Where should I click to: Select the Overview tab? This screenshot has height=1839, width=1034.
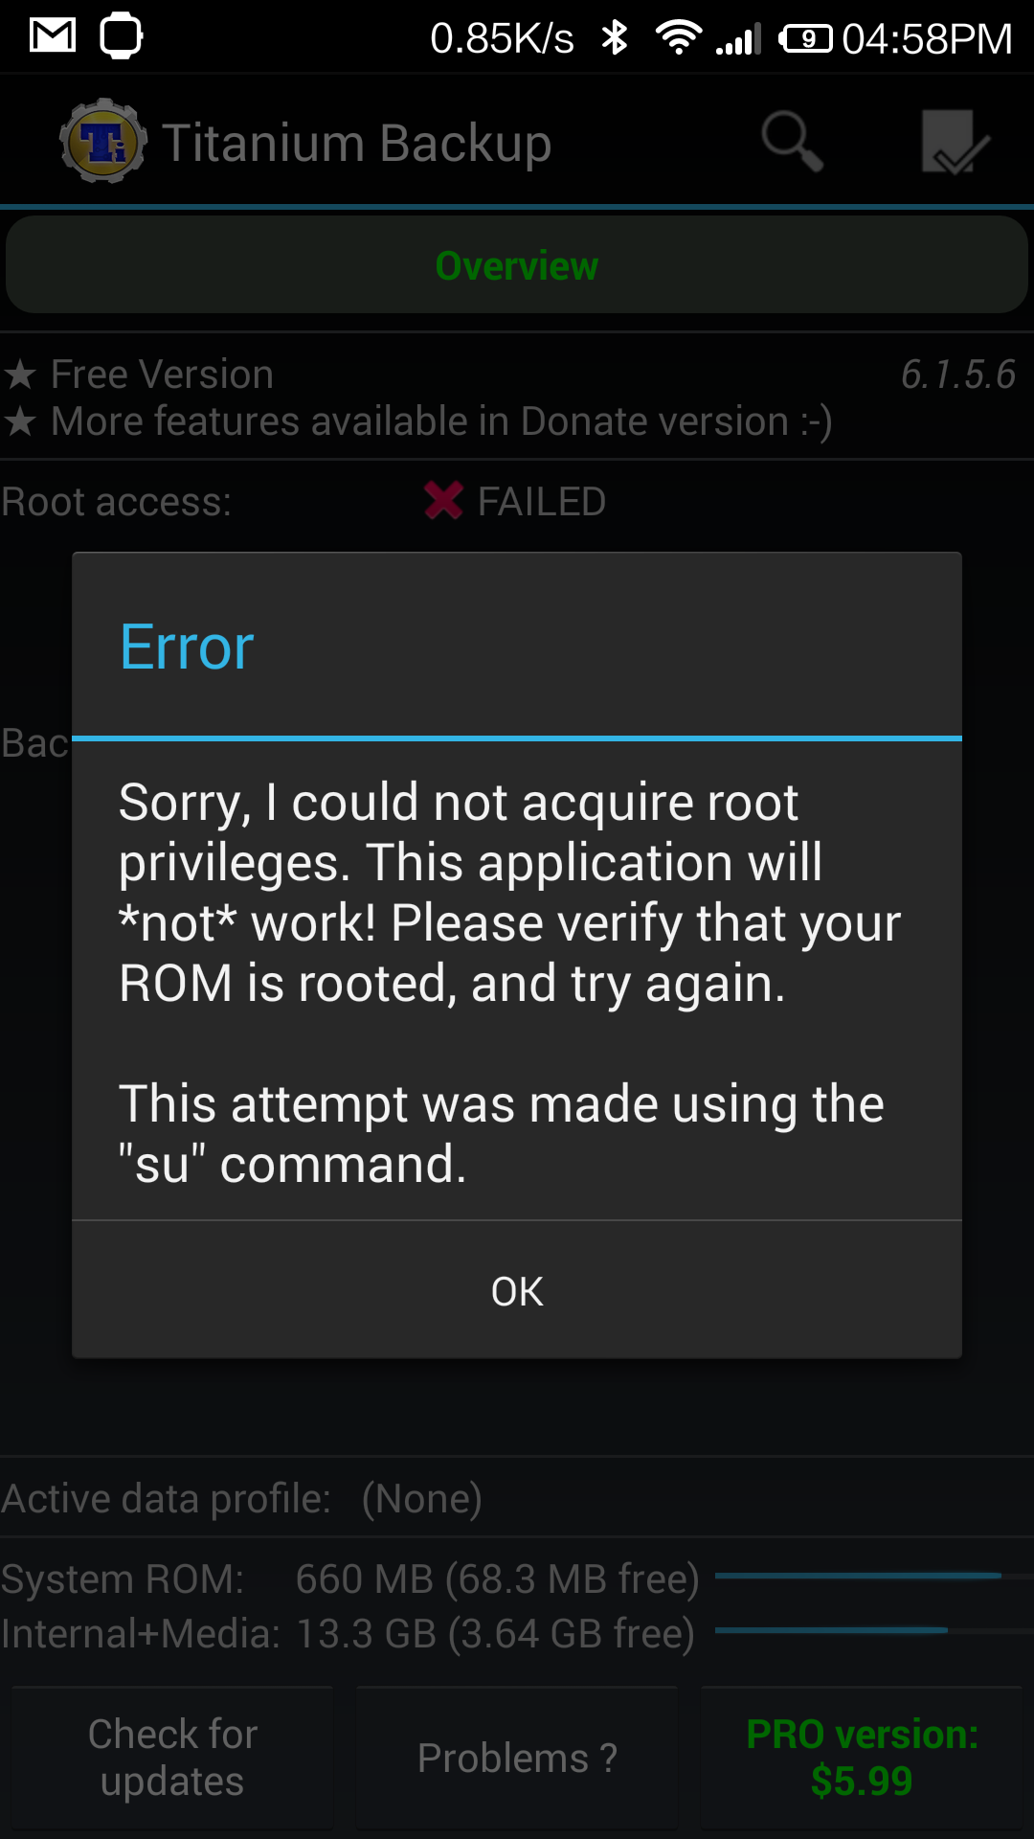pyautogui.click(x=517, y=265)
